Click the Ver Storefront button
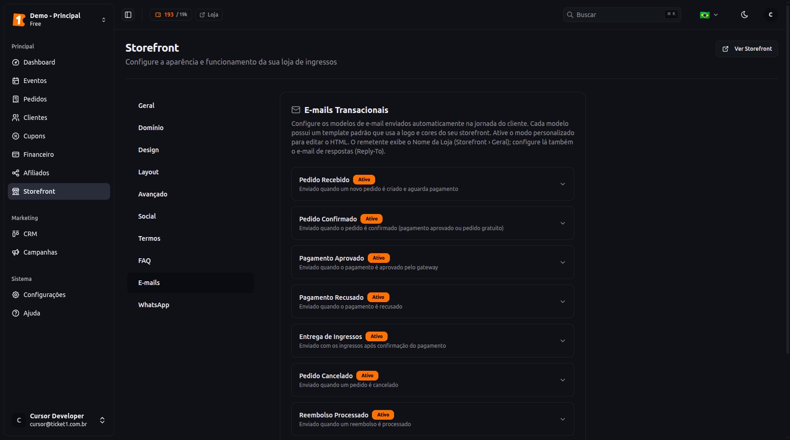 point(747,49)
